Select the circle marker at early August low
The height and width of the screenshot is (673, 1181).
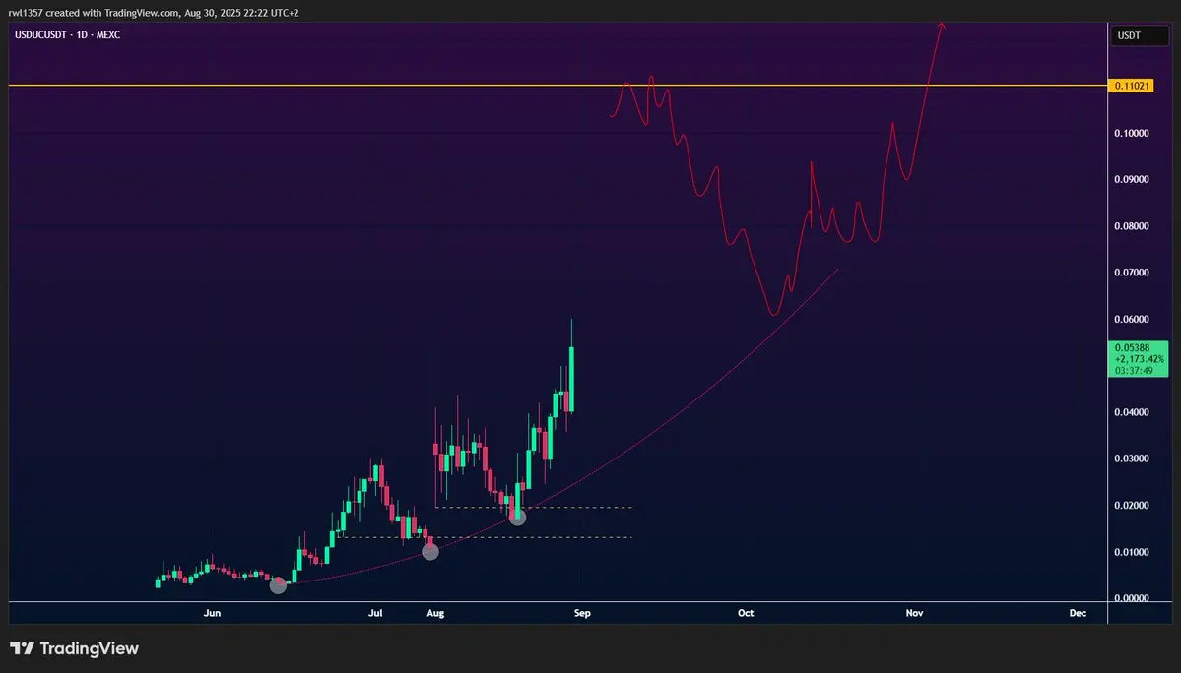click(x=430, y=552)
